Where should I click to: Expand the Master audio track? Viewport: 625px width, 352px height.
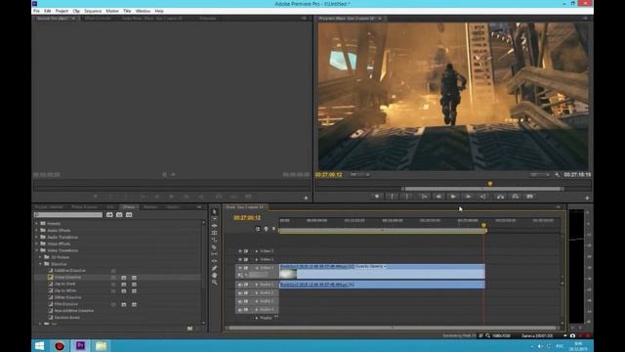(257, 318)
